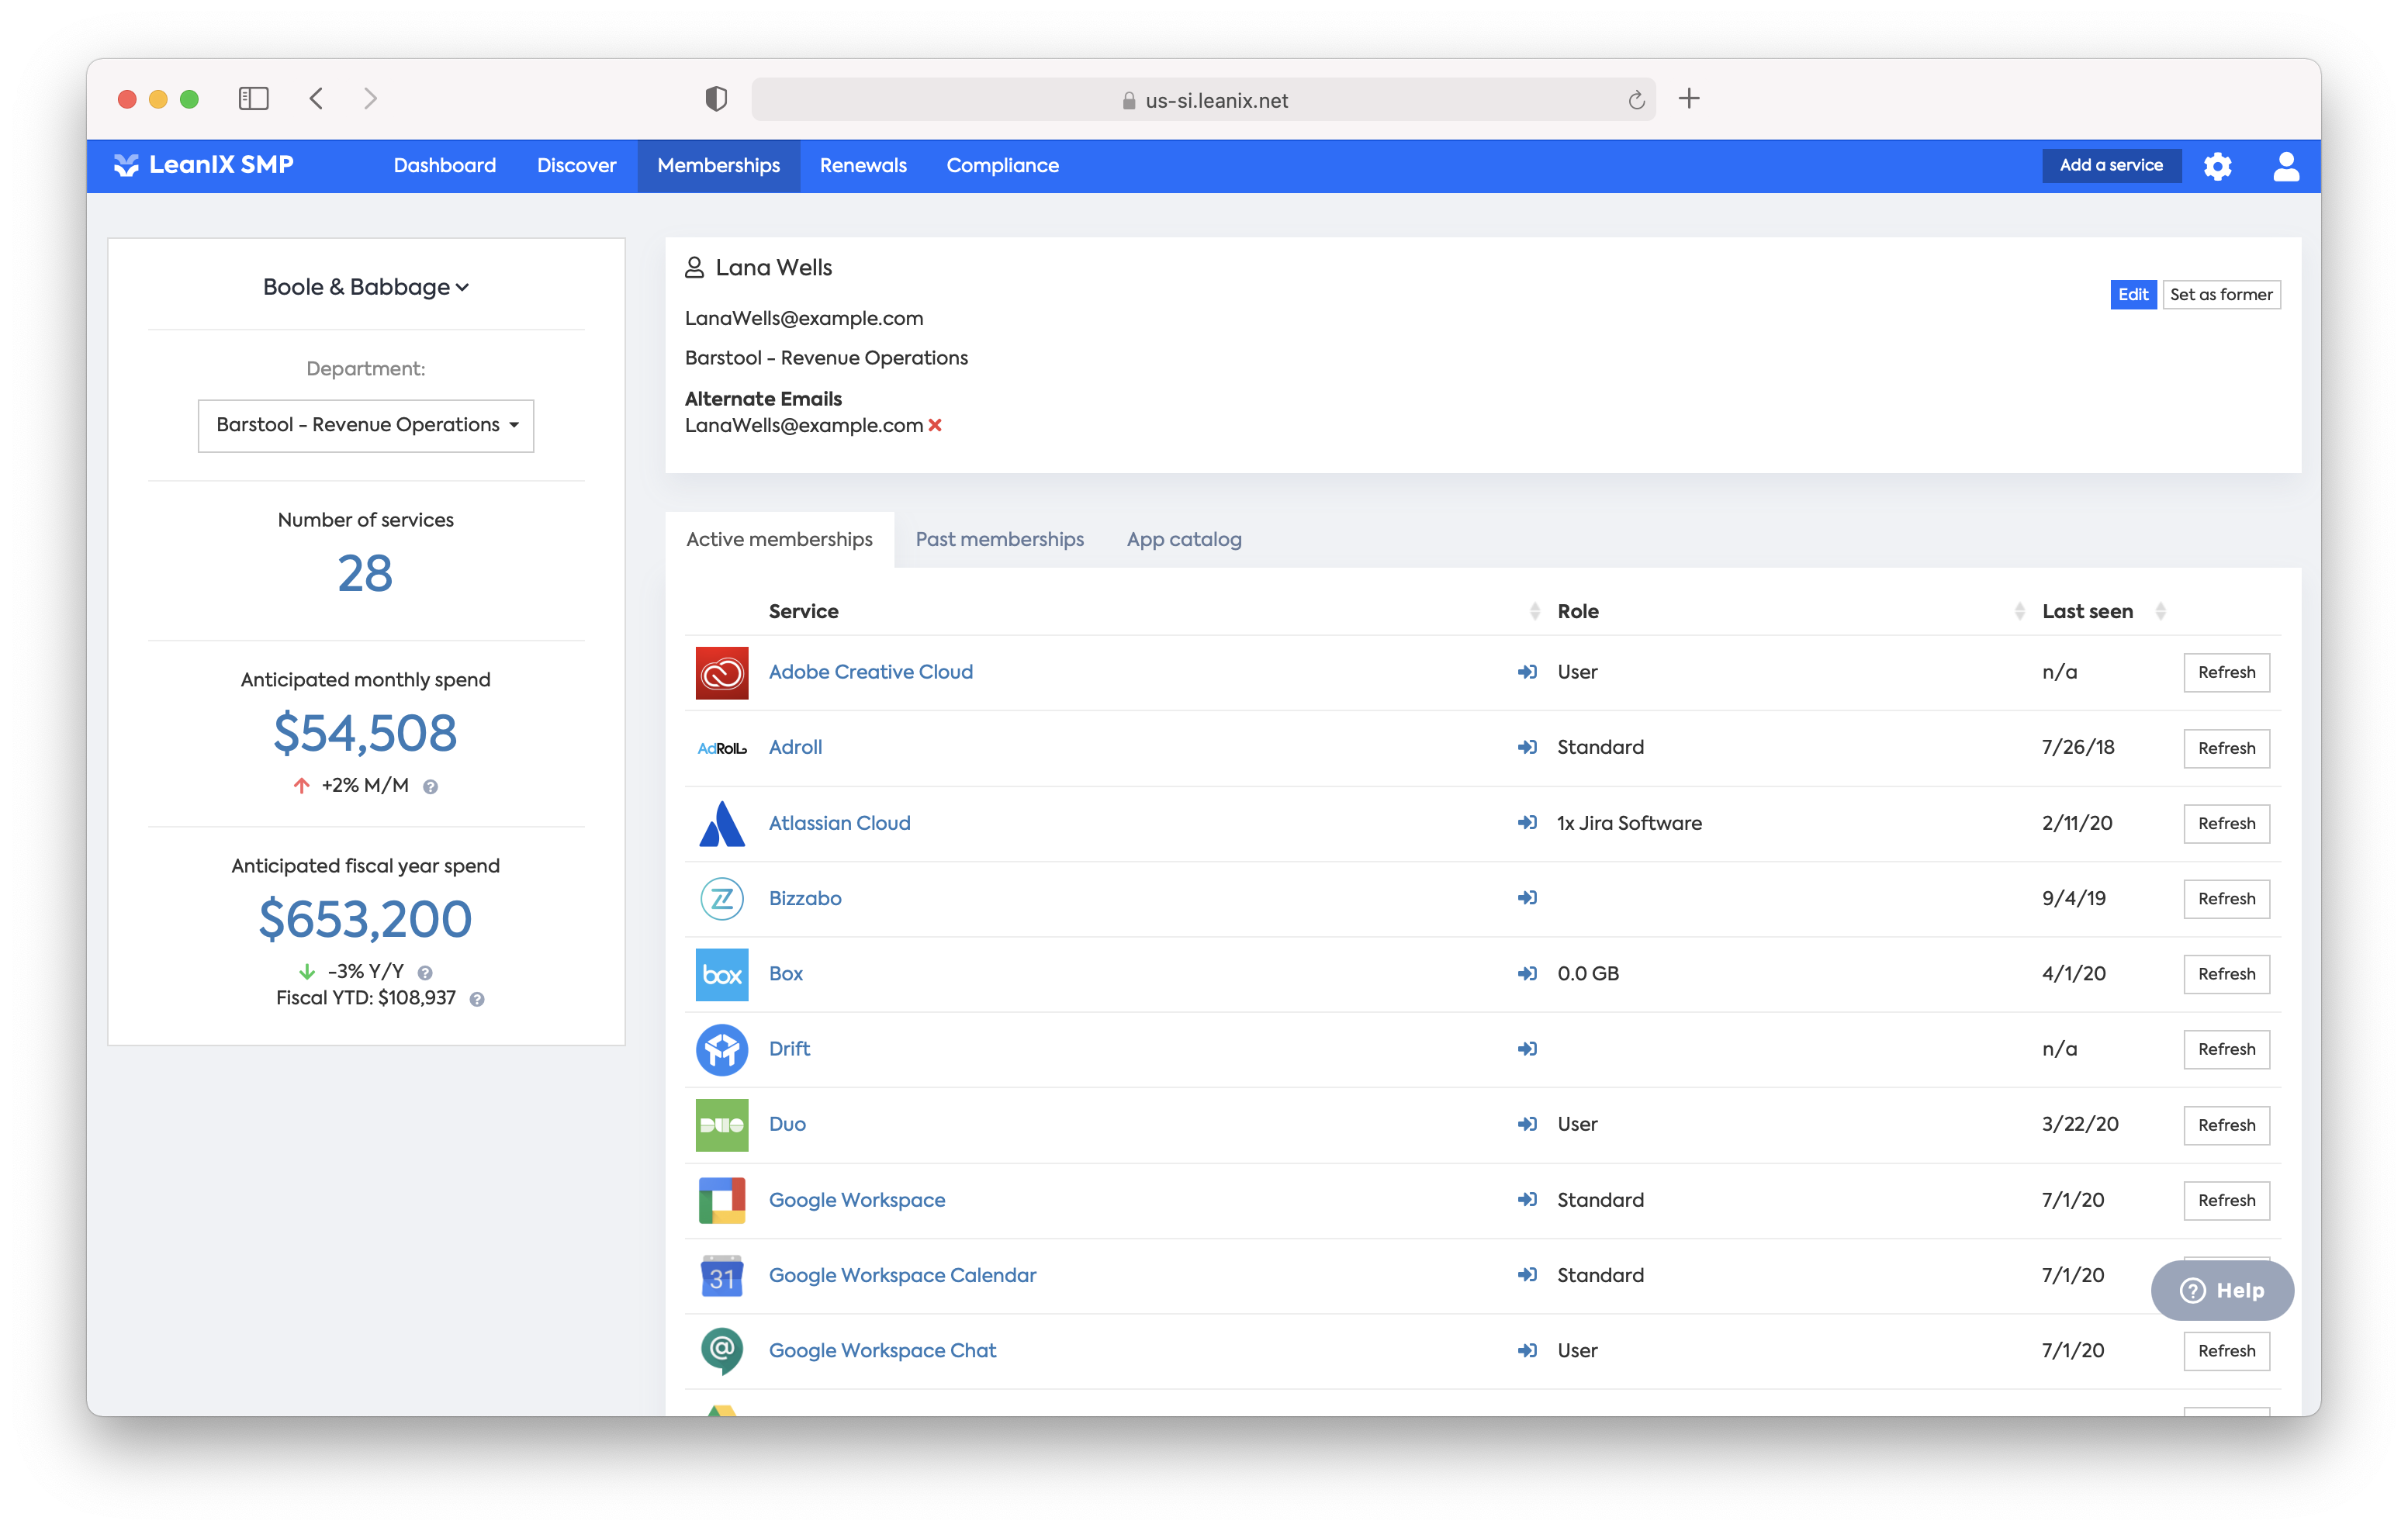Show help for fiscal year Y/Y change

point(425,973)
